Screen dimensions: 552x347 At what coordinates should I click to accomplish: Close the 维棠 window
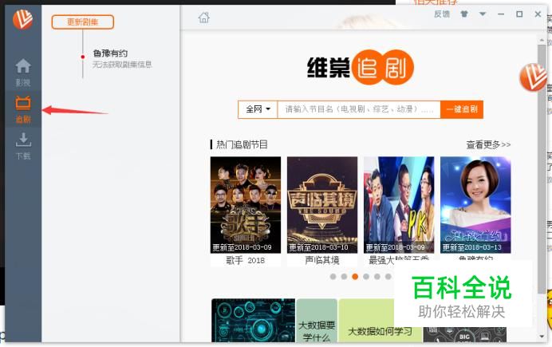[538, 14]
